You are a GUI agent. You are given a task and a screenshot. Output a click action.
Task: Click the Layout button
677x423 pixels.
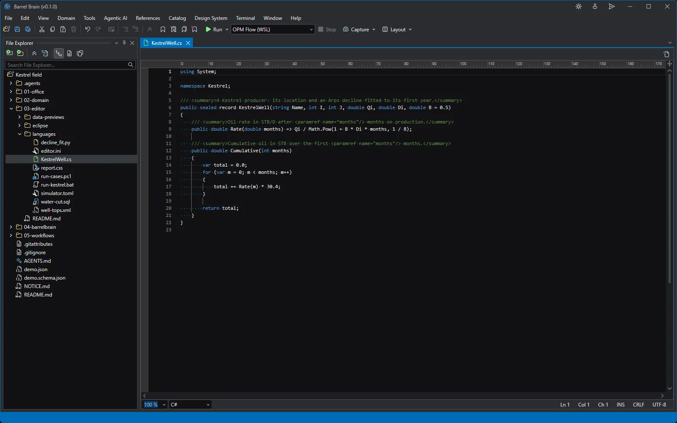coord(397,29)
